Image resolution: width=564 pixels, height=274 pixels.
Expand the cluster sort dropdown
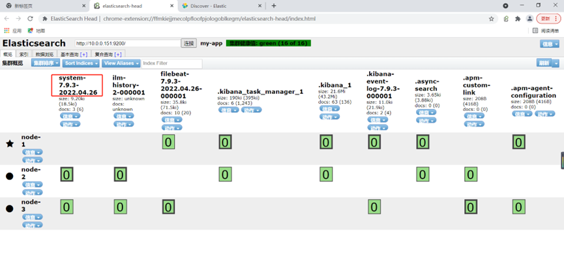click(x=46, y=63)
